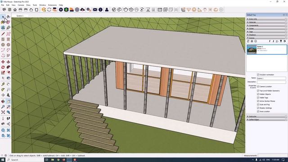Click the blue info circle icon
288x162 pixels.
click(x=100, y=10)
